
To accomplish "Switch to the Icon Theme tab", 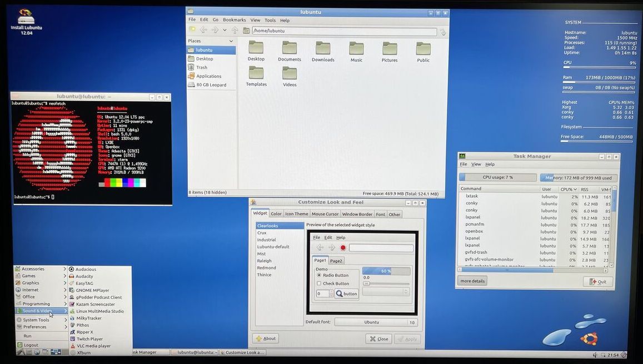I will click(x=296, y=213).
